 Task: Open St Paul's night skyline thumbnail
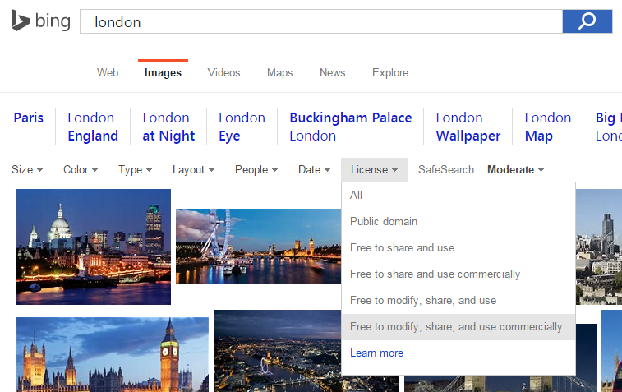click(x=94, y=247)
